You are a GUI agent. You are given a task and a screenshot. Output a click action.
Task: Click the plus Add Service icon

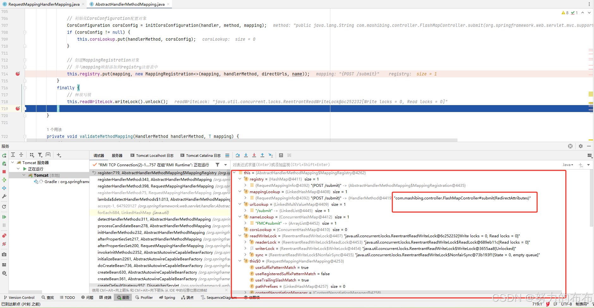pos(59,155)
